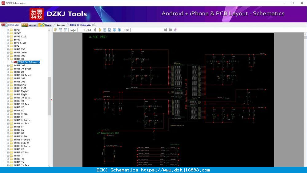Image resolution: width=307 pixels, height=173 pixels.
Task: Click the find previous icon
Action: coord(165,30)
